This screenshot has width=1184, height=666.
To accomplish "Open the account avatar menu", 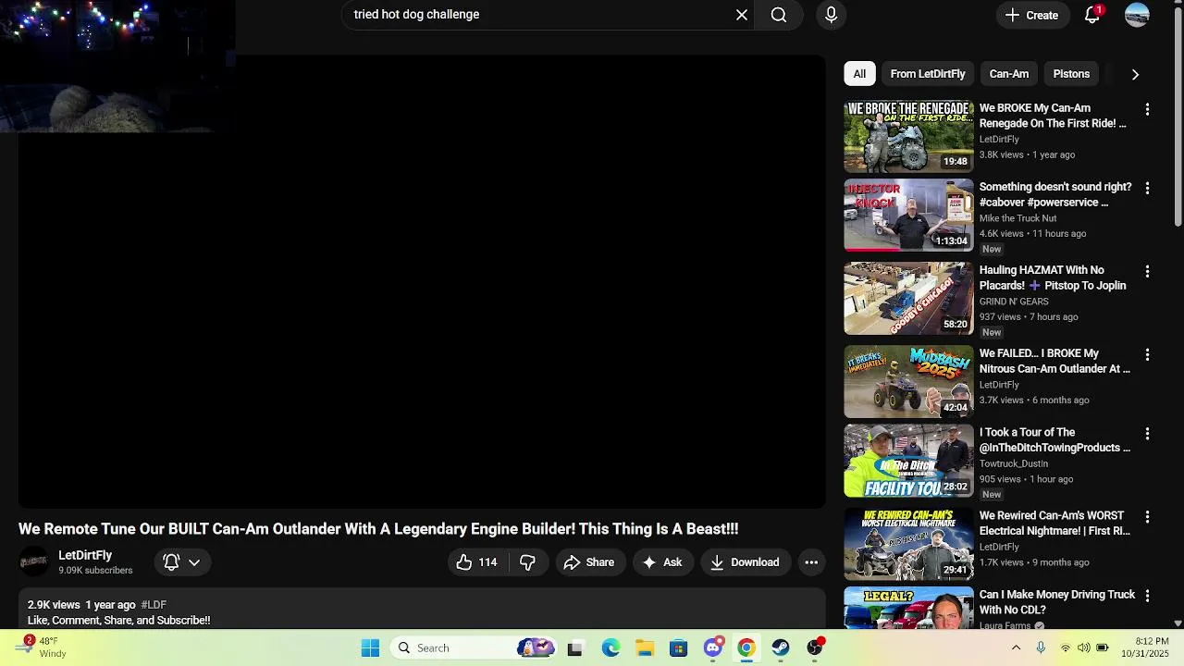I will (1137, 15).
